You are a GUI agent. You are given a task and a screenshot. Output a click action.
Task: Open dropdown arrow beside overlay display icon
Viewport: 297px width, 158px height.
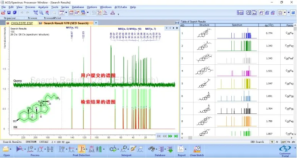pyautogui.click(x=88, y=13)
